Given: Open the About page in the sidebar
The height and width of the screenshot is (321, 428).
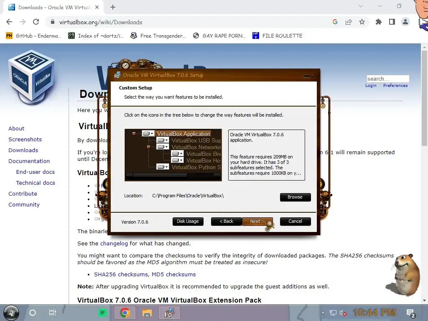Looking at the screenshot, I should pyautogui.click(x=16, y=129).
